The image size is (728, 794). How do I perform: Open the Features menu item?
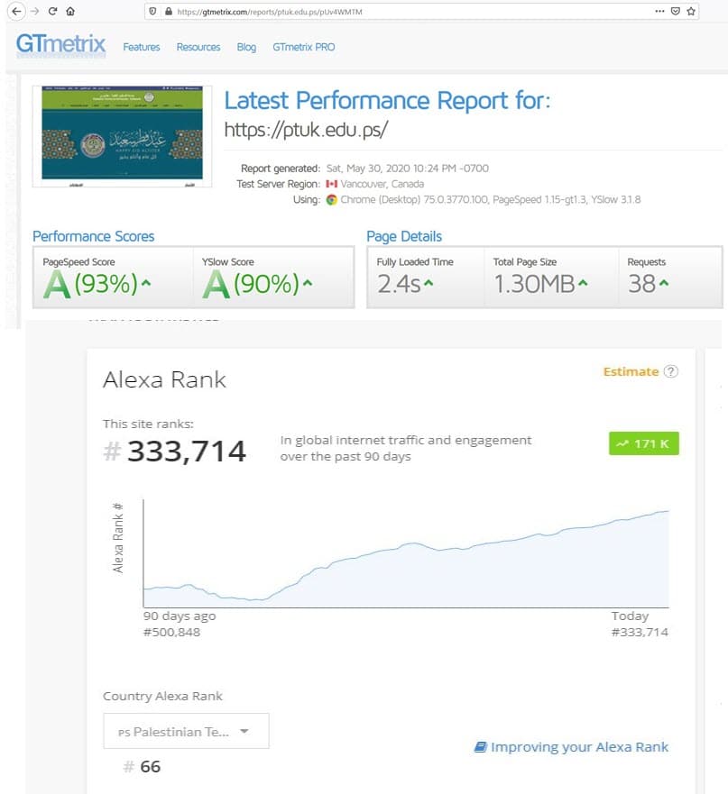pos(142,47)
